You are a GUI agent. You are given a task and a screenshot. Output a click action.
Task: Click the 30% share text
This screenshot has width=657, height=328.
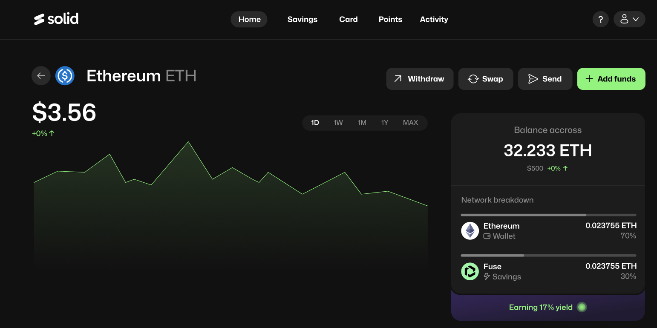pyautogui.click(x=628, y=276)
